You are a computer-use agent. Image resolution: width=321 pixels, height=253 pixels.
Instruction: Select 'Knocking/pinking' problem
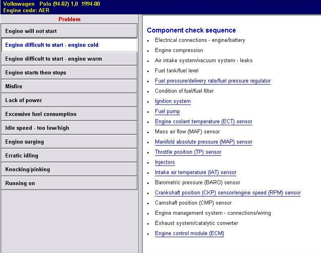69,169
